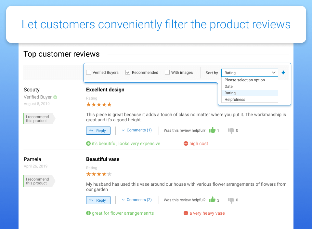Image resolution: width=312 pixels, height=229 pixels.
Task: Click Scouty's green verified buyer checkmark
Action: (55, 97)
